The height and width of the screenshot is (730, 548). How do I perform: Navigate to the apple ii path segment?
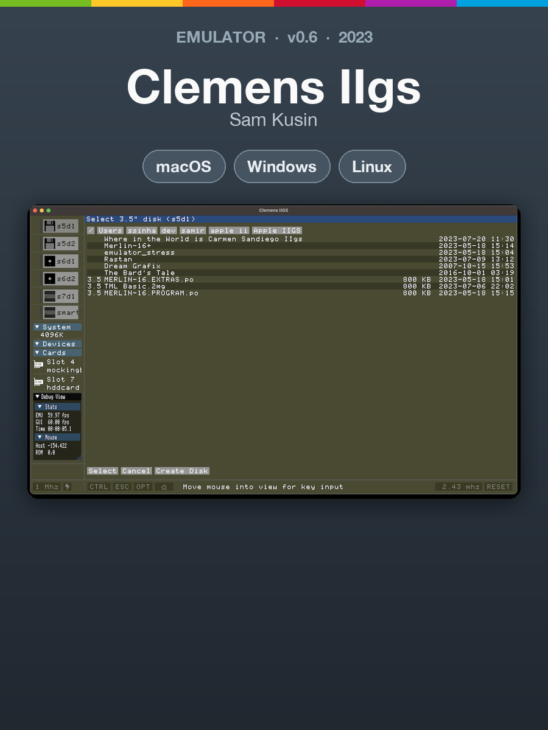[230, 231]
